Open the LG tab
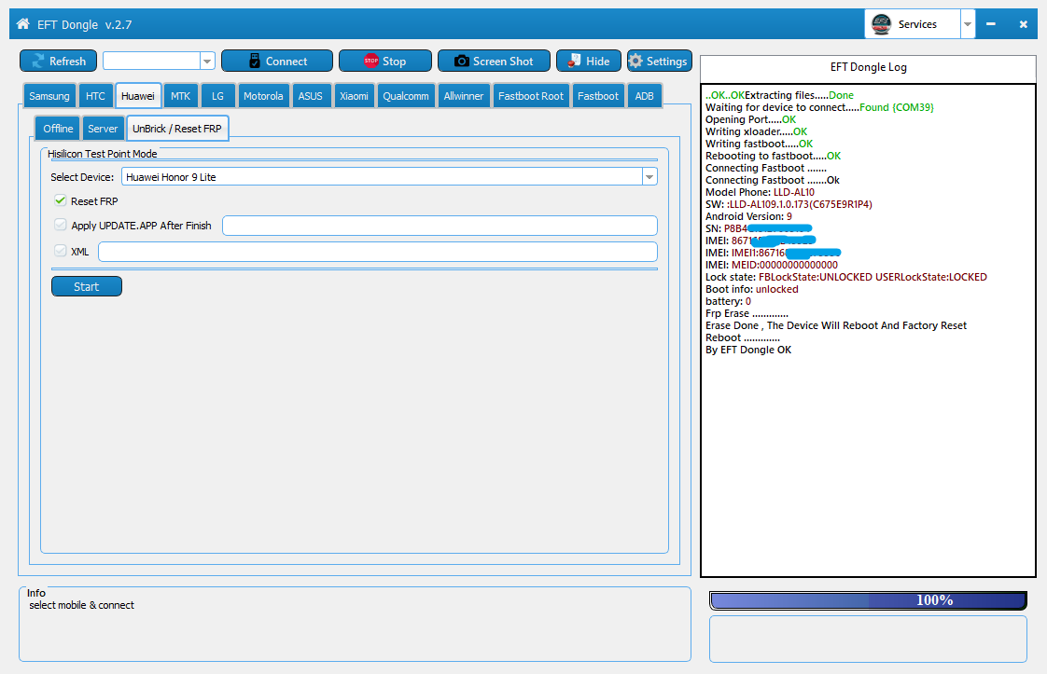 pyautogui.click(x=217, y=96)
